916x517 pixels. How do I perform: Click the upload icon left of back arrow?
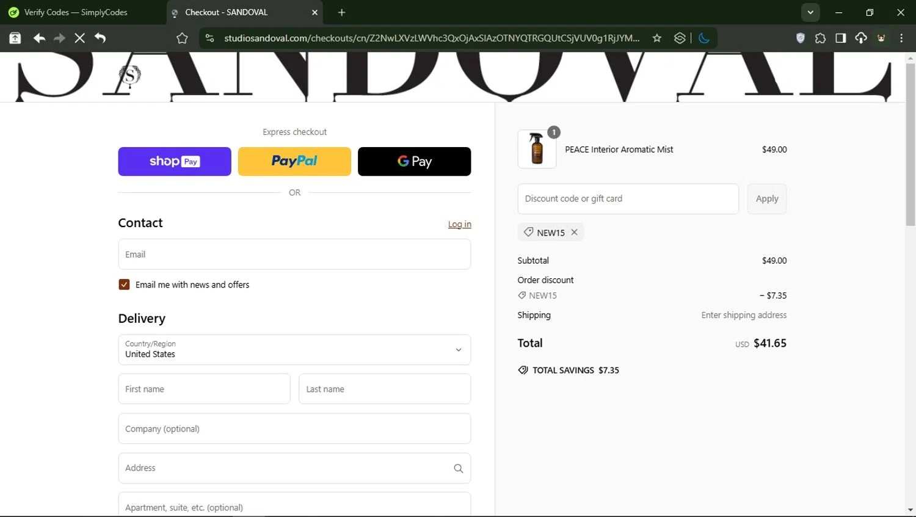(15, 38)
